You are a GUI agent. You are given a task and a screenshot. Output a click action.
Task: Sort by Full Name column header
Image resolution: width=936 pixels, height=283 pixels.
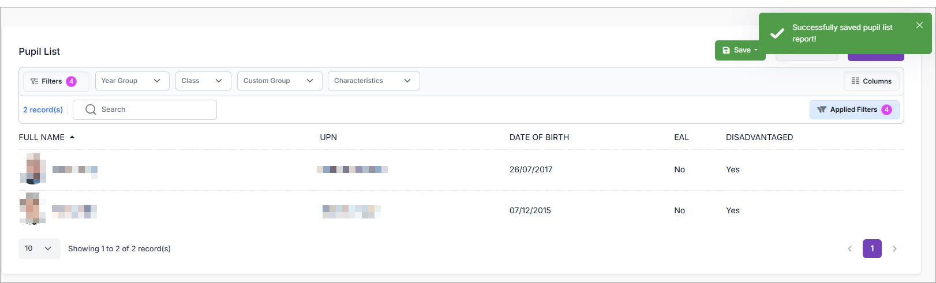[42, 137]
